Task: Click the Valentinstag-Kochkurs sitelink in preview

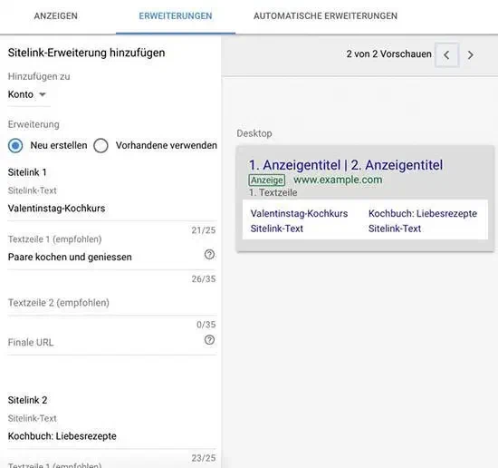Action: [x=299, y=213]
